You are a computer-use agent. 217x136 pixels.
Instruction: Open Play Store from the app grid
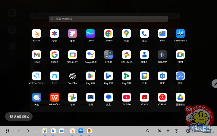90,76
